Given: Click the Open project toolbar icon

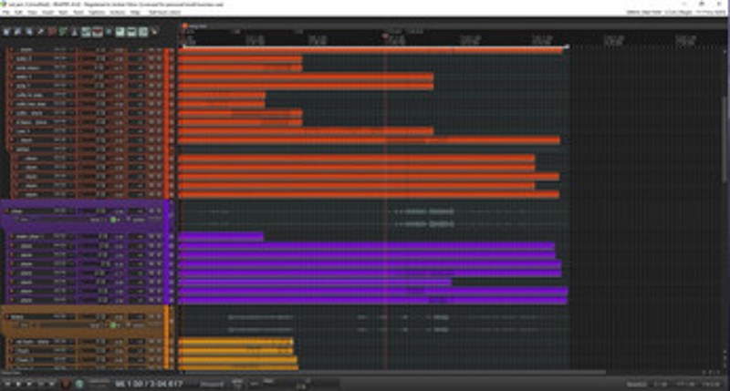Looking at the screenshot, I should click(17, 32).
